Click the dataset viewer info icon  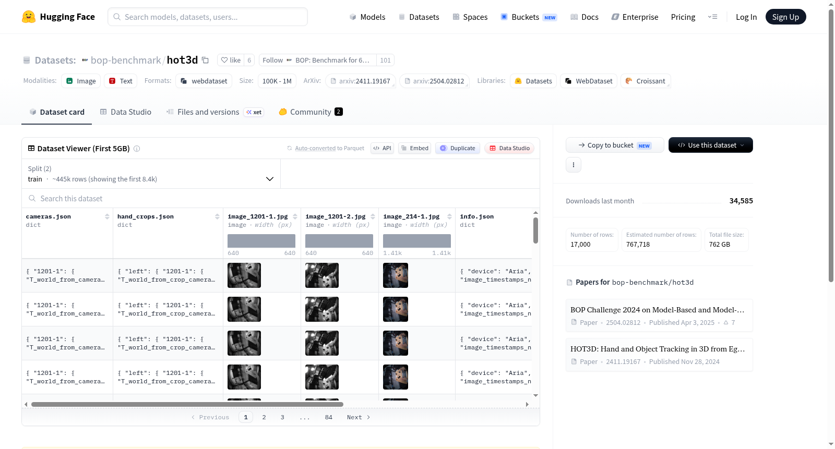click(x=137, y=149)
